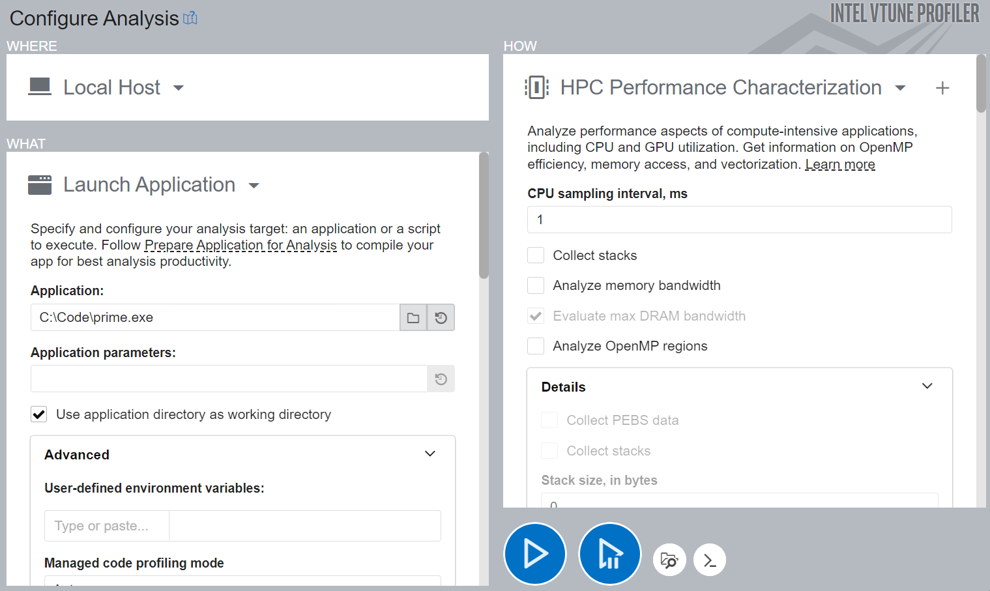Check Analyze OpenMP regions box
Image resolution: width=990 pixels, height=591 pixels.
(536, 346)
